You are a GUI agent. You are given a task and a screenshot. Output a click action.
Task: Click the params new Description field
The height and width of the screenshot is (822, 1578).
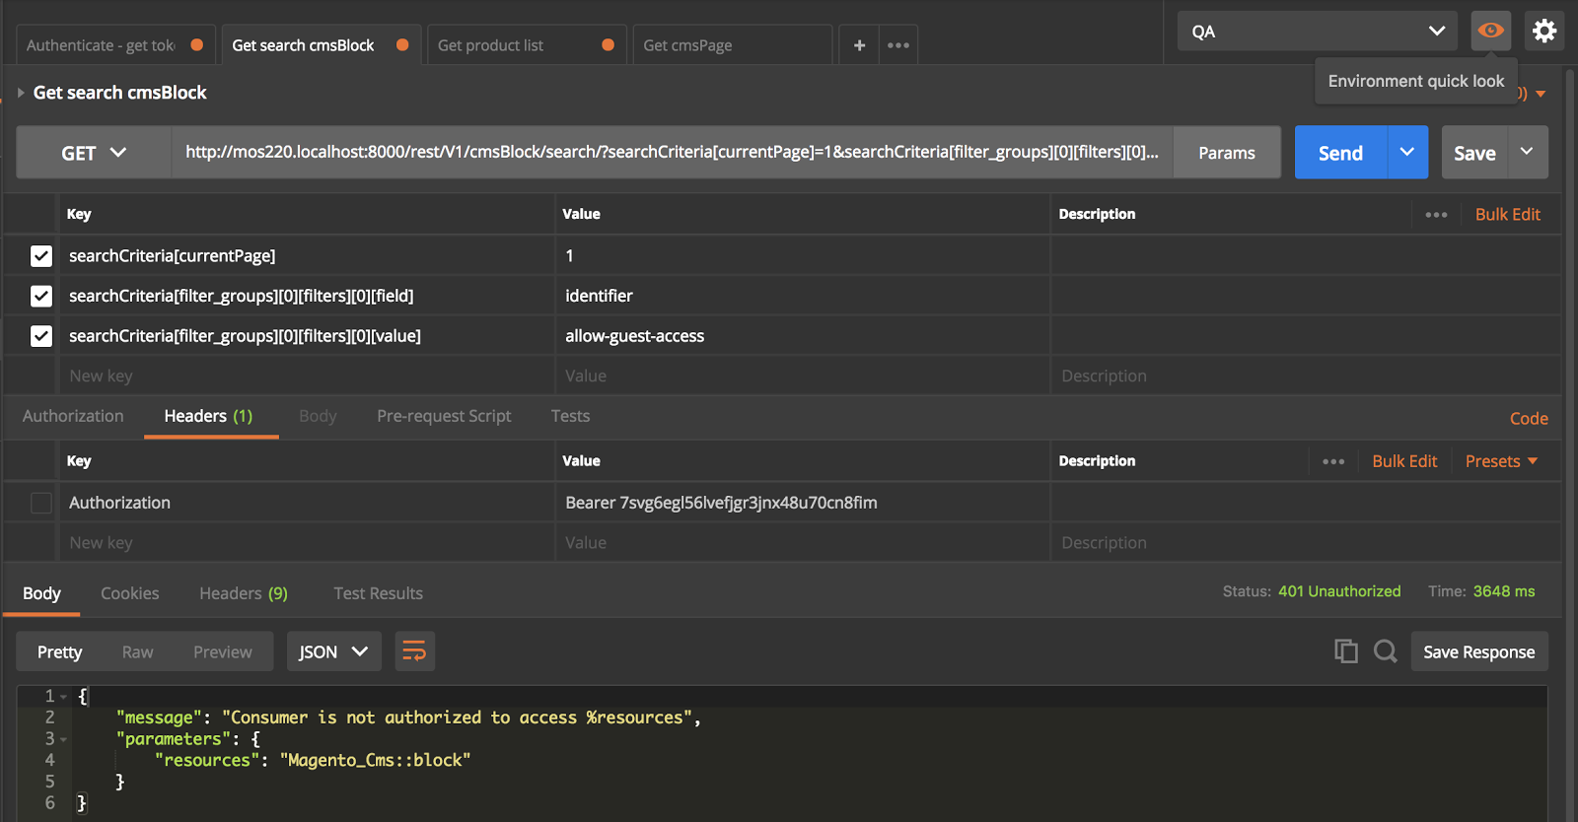pos(1305,376)
